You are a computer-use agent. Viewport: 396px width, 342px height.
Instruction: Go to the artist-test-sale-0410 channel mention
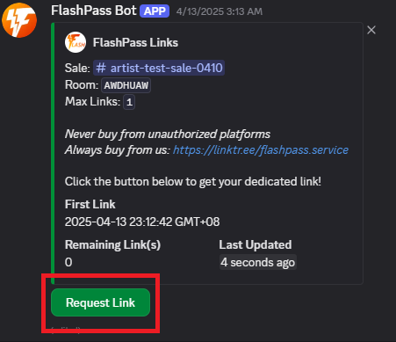(x=159, y=68)
